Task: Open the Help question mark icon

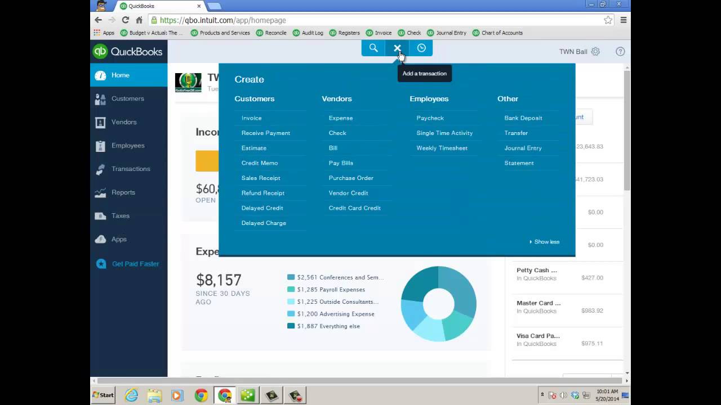Action: (x=620, y=51)
